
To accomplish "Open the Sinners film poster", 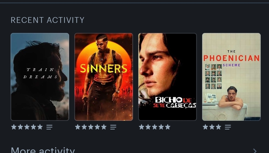I will 104,77.
